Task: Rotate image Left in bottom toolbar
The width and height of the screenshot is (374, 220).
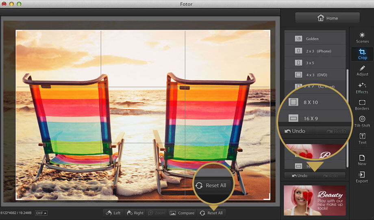Action: 113,213
